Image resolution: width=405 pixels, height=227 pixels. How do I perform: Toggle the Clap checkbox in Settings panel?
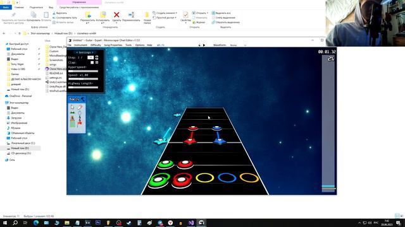pyautogui.click(x=92, y=62)
